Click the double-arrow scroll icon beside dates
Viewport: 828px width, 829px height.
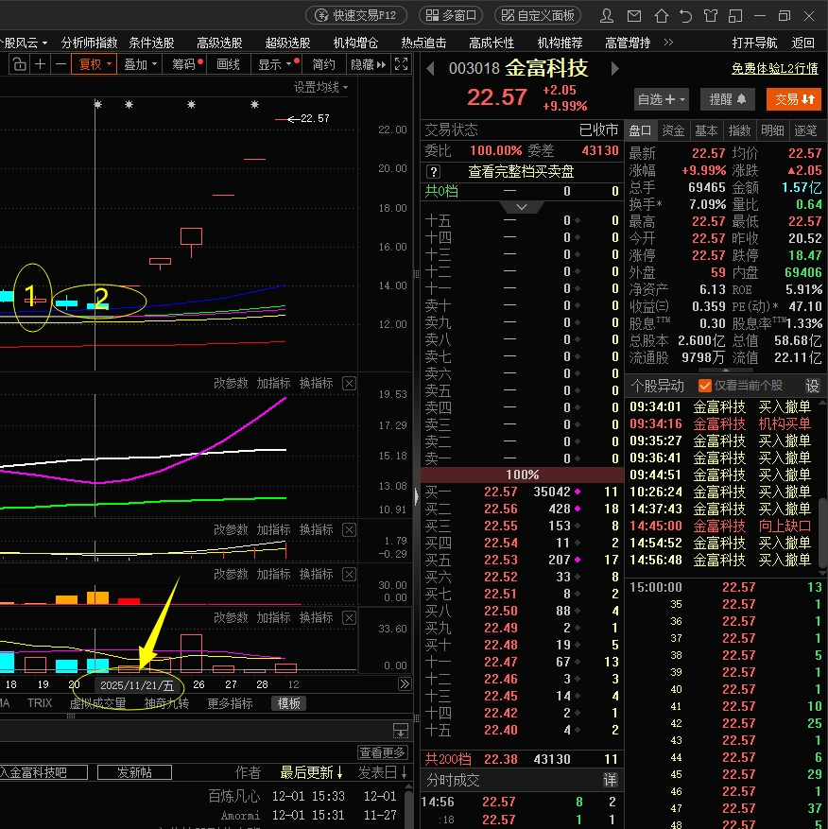point(405,684)
